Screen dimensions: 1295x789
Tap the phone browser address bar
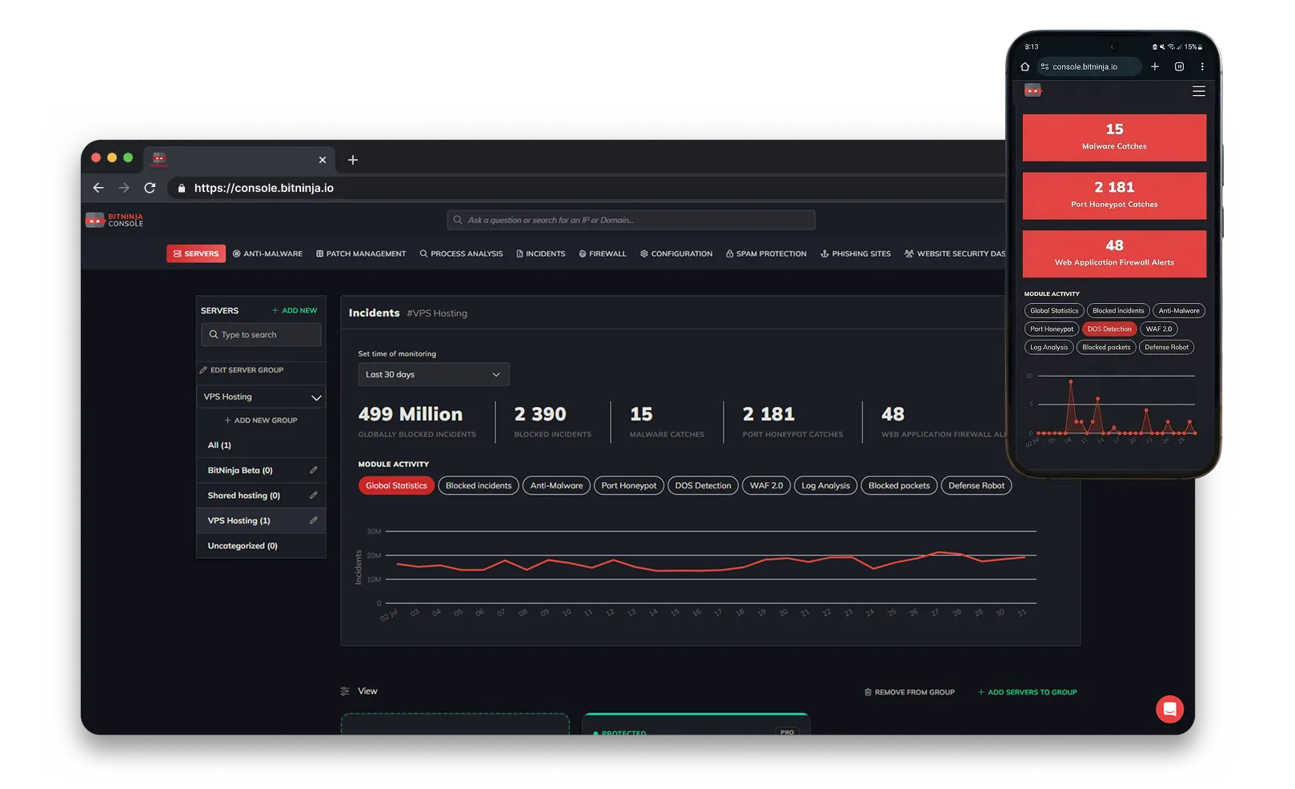coord(1089,67)
